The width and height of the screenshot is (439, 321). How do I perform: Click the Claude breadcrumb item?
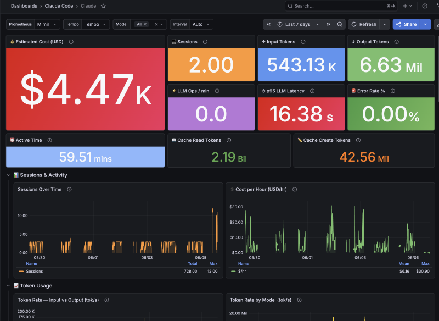point(88,6)
